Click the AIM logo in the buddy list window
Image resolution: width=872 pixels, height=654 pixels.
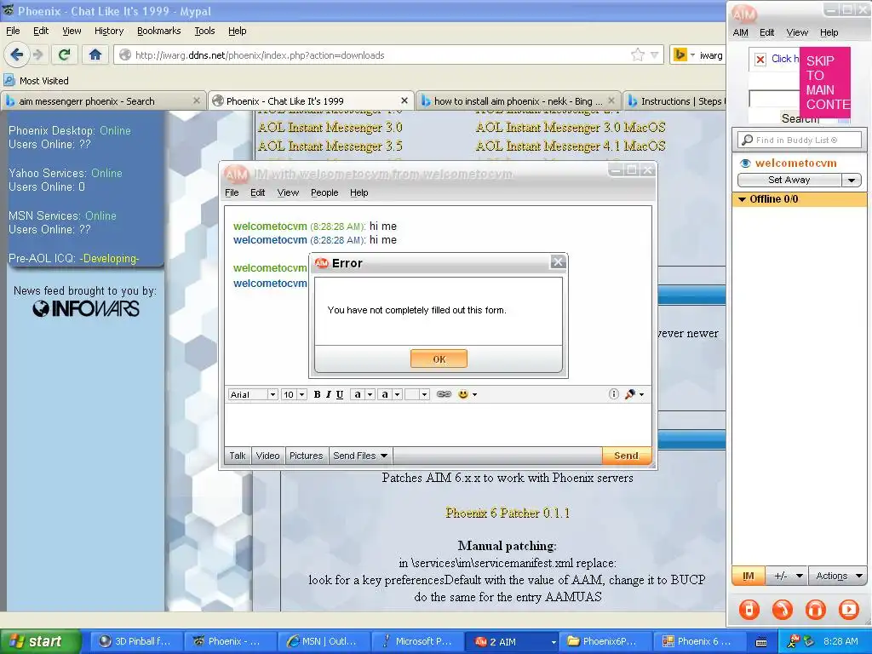744,14
